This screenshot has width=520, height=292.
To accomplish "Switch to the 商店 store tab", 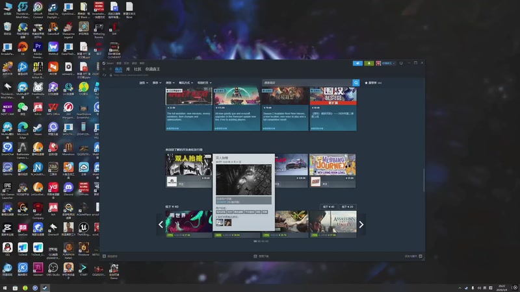I will click(118, 69).
